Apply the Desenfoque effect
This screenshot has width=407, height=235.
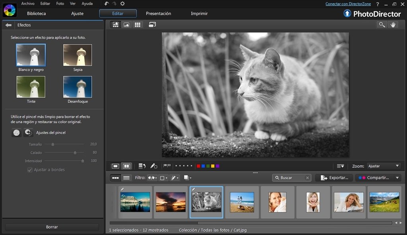click(x=78, y=87)
